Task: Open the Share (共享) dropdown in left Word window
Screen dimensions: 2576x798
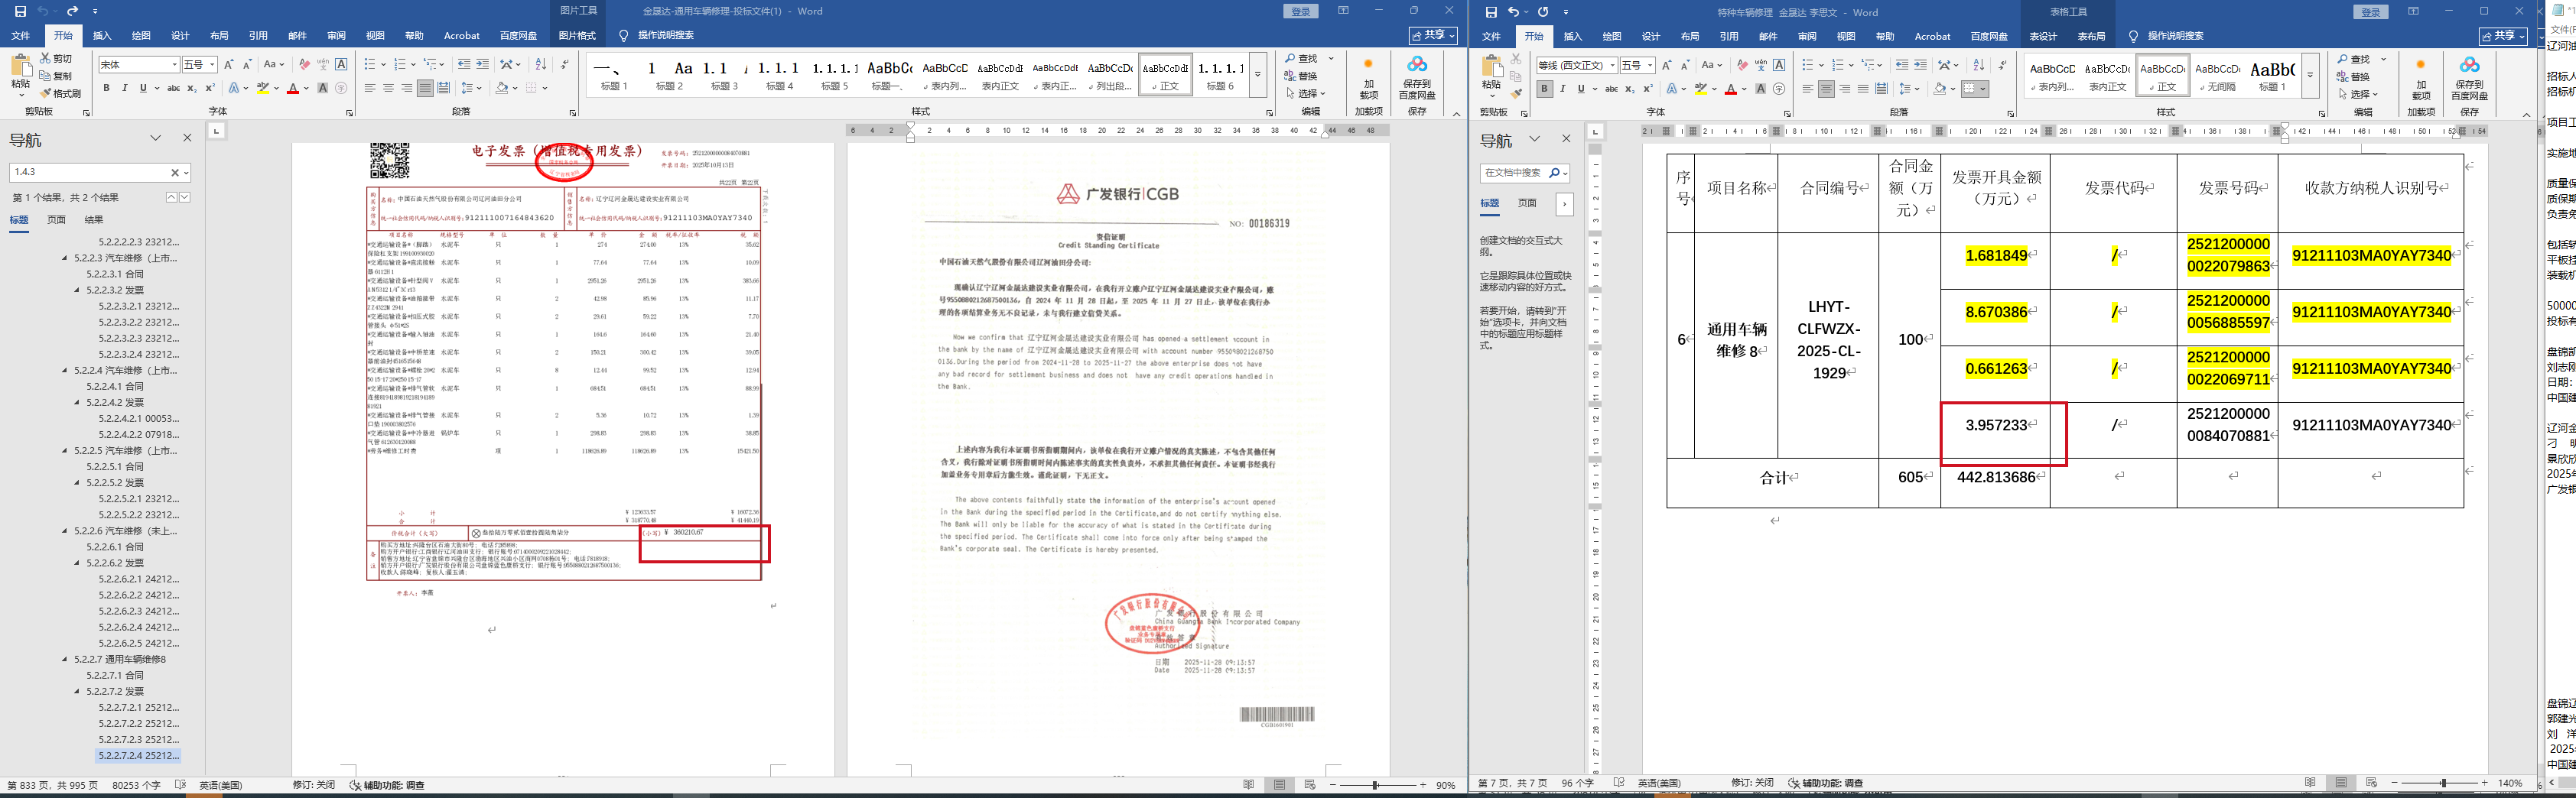Action: point(1432,35)
